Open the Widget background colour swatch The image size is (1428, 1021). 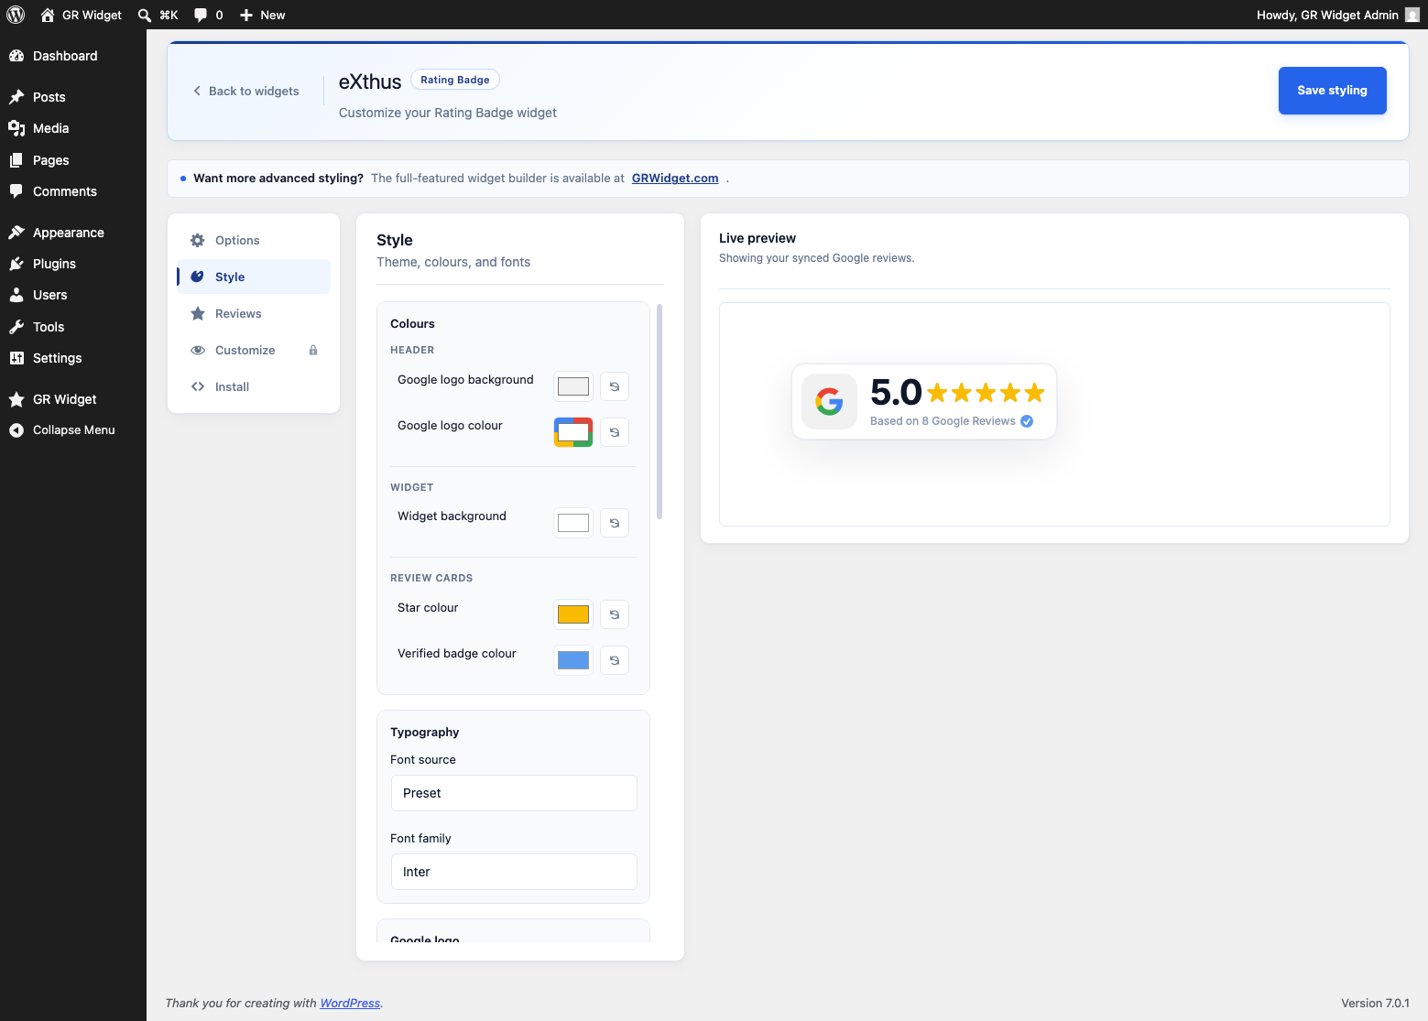click(x=573, y=523)
